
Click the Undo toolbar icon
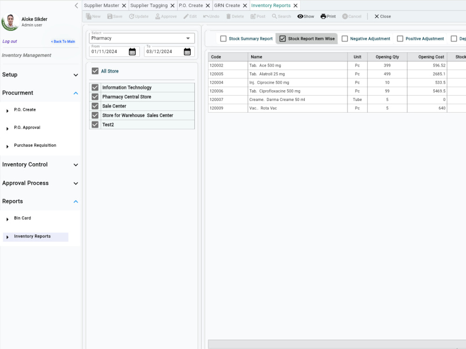coord(206,16)
